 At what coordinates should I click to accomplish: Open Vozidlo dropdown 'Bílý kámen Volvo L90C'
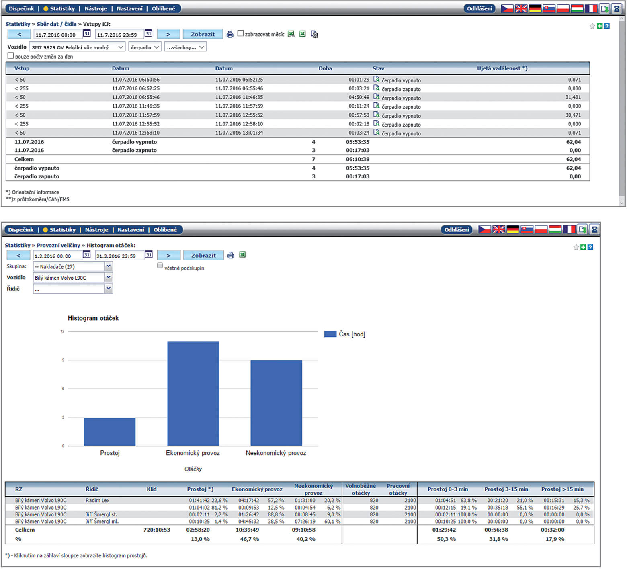[73, 278]
